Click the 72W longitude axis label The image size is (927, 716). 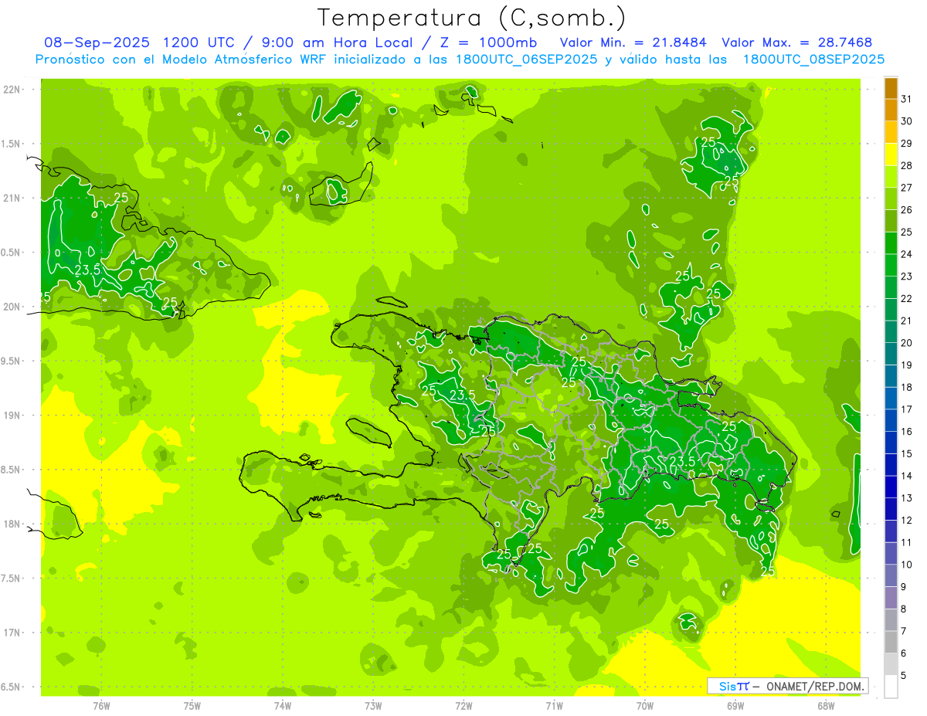[463, 705]
